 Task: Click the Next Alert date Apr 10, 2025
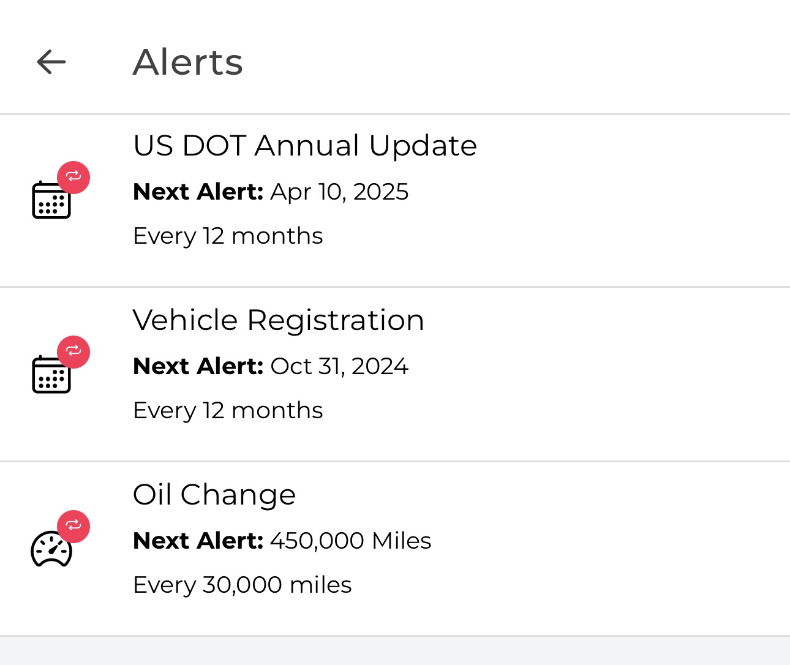339,192
